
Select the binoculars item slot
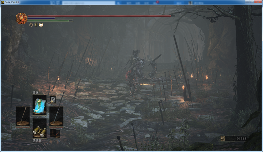(x=39, y=128)
